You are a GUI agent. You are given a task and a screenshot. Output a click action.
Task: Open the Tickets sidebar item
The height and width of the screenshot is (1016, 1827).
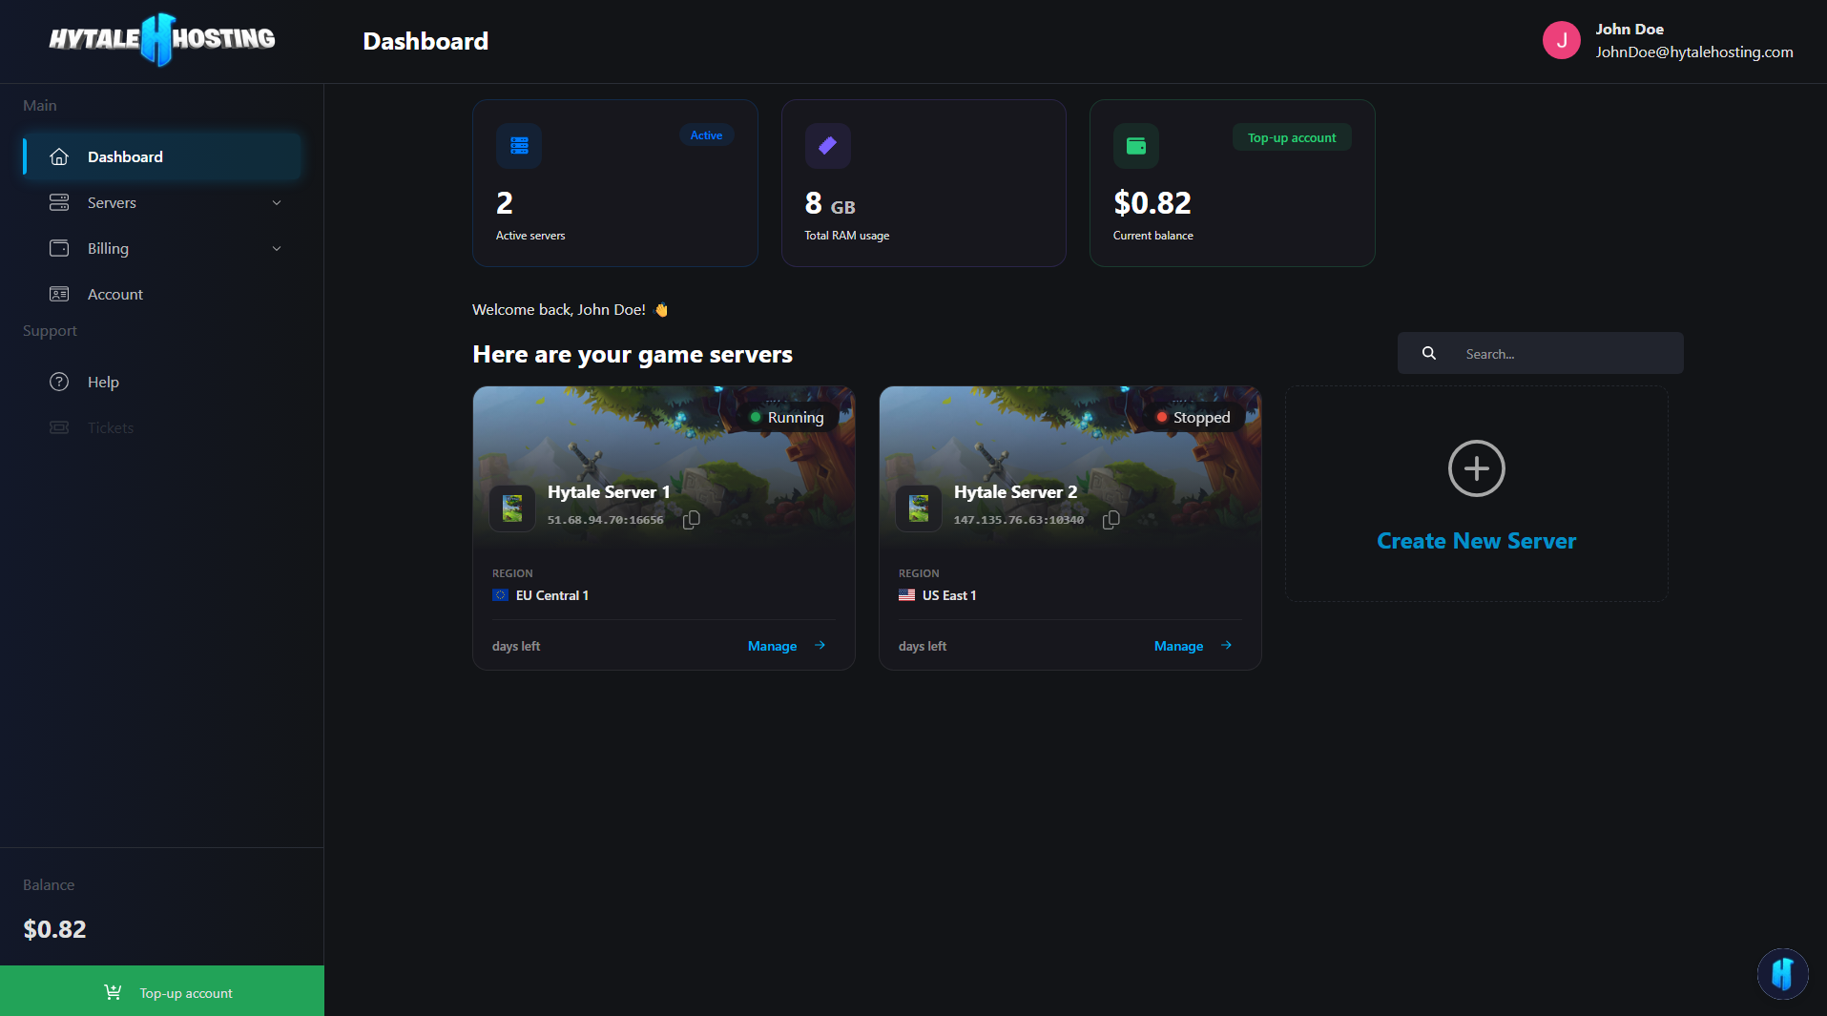coord(162,427)
